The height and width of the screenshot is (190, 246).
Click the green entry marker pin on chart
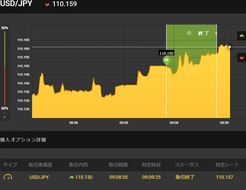(x=166, y=61)
